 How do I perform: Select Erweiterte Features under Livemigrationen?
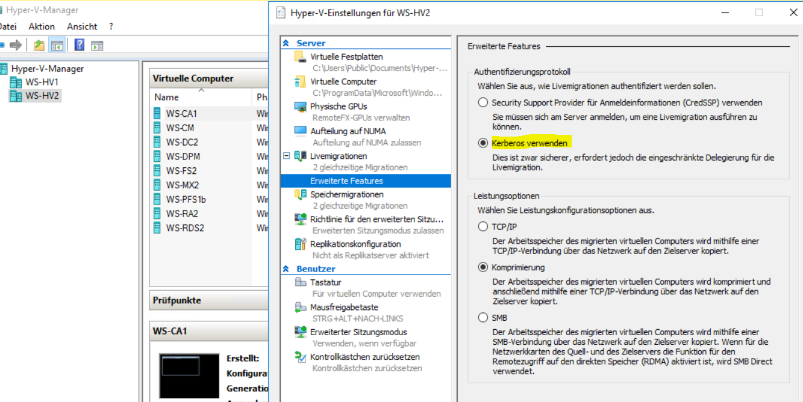coord(366,181)
